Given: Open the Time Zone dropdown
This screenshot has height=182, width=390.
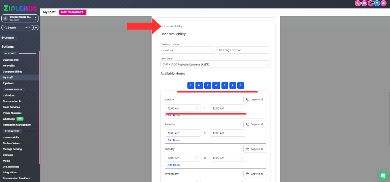Looking at the screenshot, I should [215, 64].
